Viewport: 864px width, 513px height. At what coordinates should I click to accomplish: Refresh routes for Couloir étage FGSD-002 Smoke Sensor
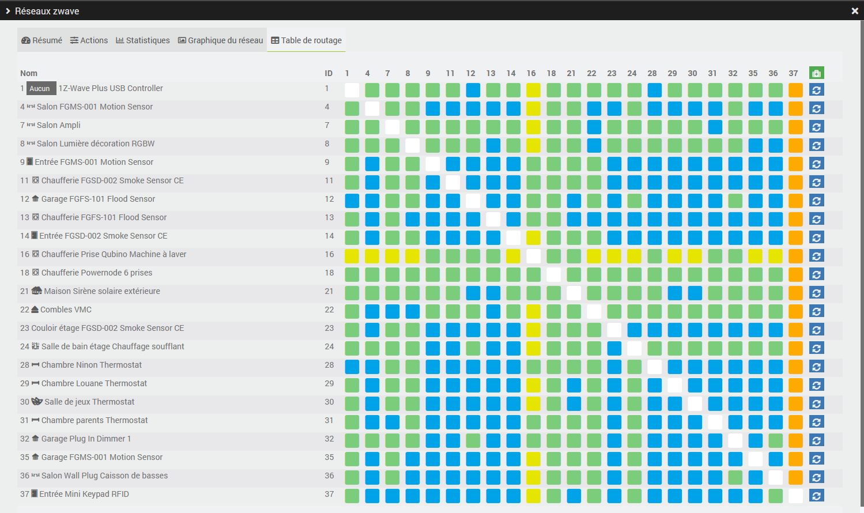[x=816, y=329]
